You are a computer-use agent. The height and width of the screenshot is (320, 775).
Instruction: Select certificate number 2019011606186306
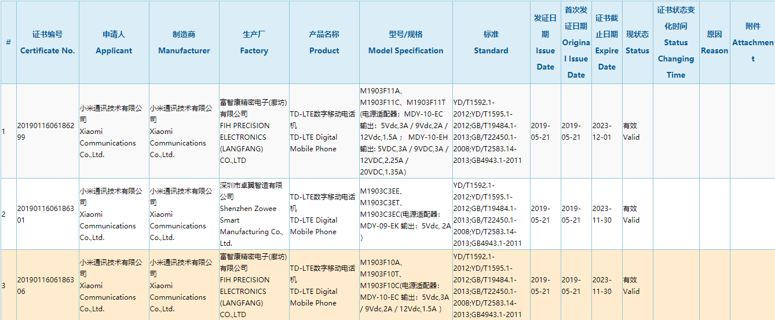point(46,285)
